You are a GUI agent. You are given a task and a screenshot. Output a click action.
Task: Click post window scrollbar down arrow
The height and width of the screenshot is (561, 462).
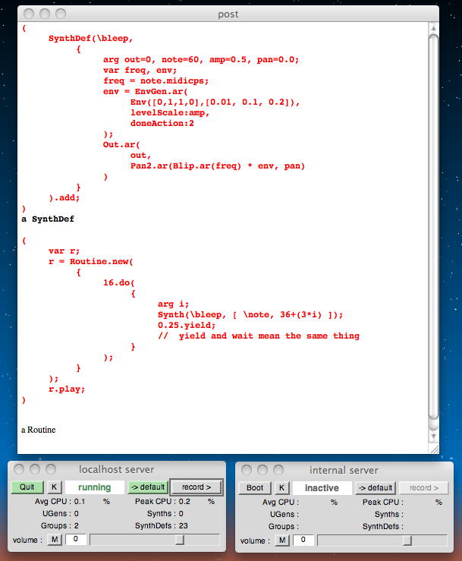pyautogui.click(x=433, y=437)
